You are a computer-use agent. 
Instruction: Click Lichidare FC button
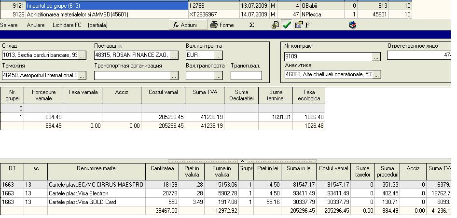(67, 25)
